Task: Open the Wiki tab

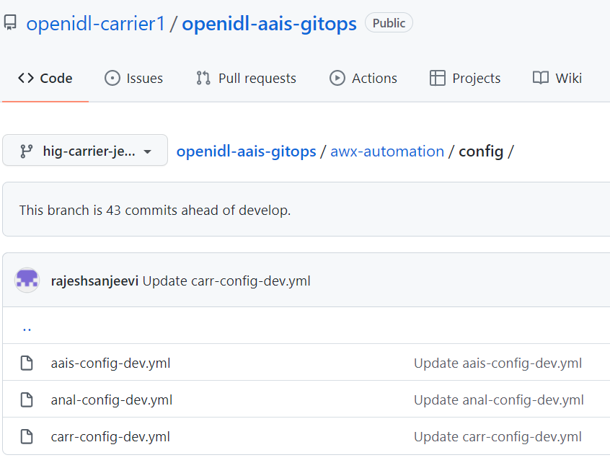Action: pyautogui.click(x=557, y=78)
